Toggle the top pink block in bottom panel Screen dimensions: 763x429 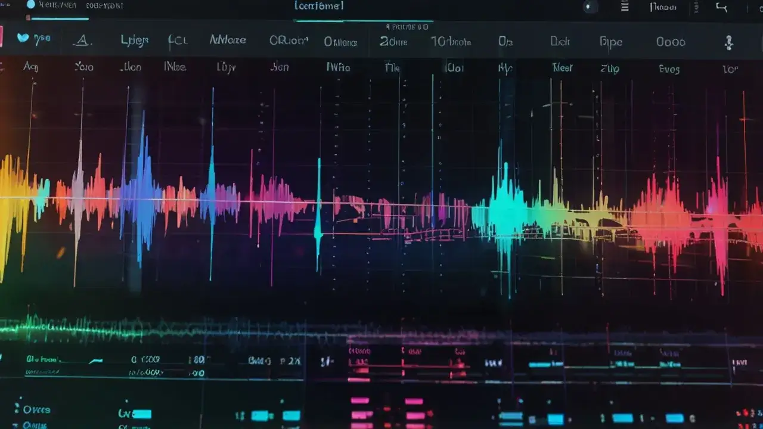[x=361, y=401]
